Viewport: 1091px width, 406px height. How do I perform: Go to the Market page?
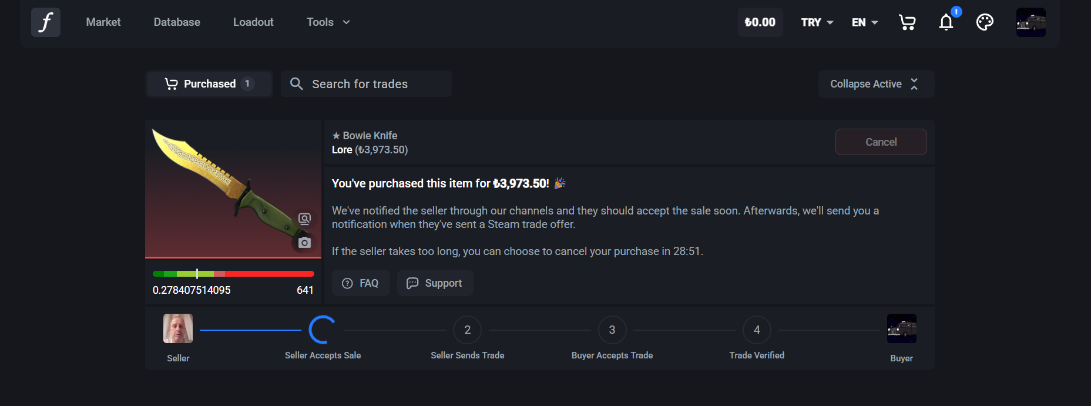coord(103,22)
